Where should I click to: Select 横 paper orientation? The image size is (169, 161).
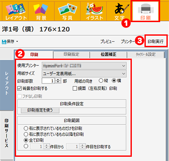click(114, 81)
